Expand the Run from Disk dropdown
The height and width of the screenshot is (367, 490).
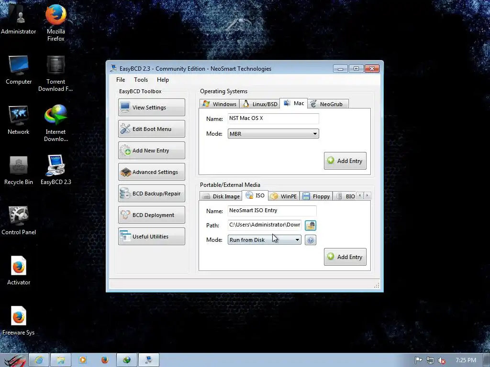click(x=264, y=240)
